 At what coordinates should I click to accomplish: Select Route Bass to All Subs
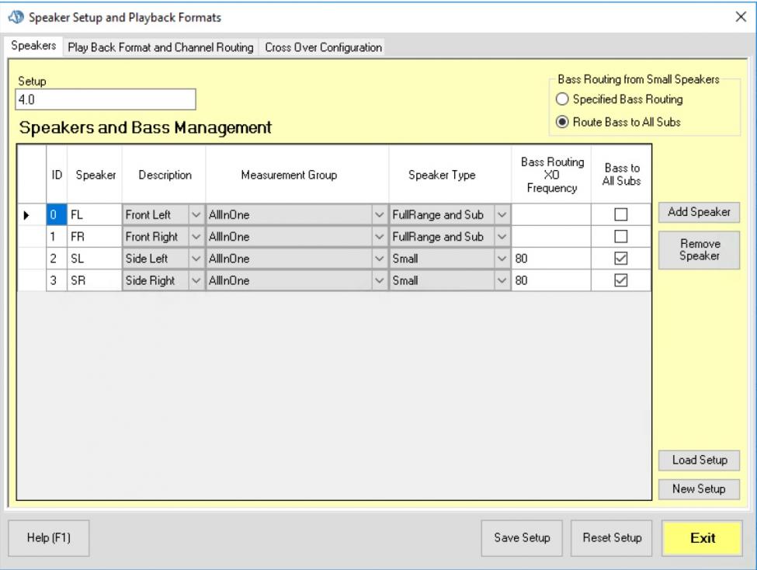pyautogui.click(x=561, y=122)
